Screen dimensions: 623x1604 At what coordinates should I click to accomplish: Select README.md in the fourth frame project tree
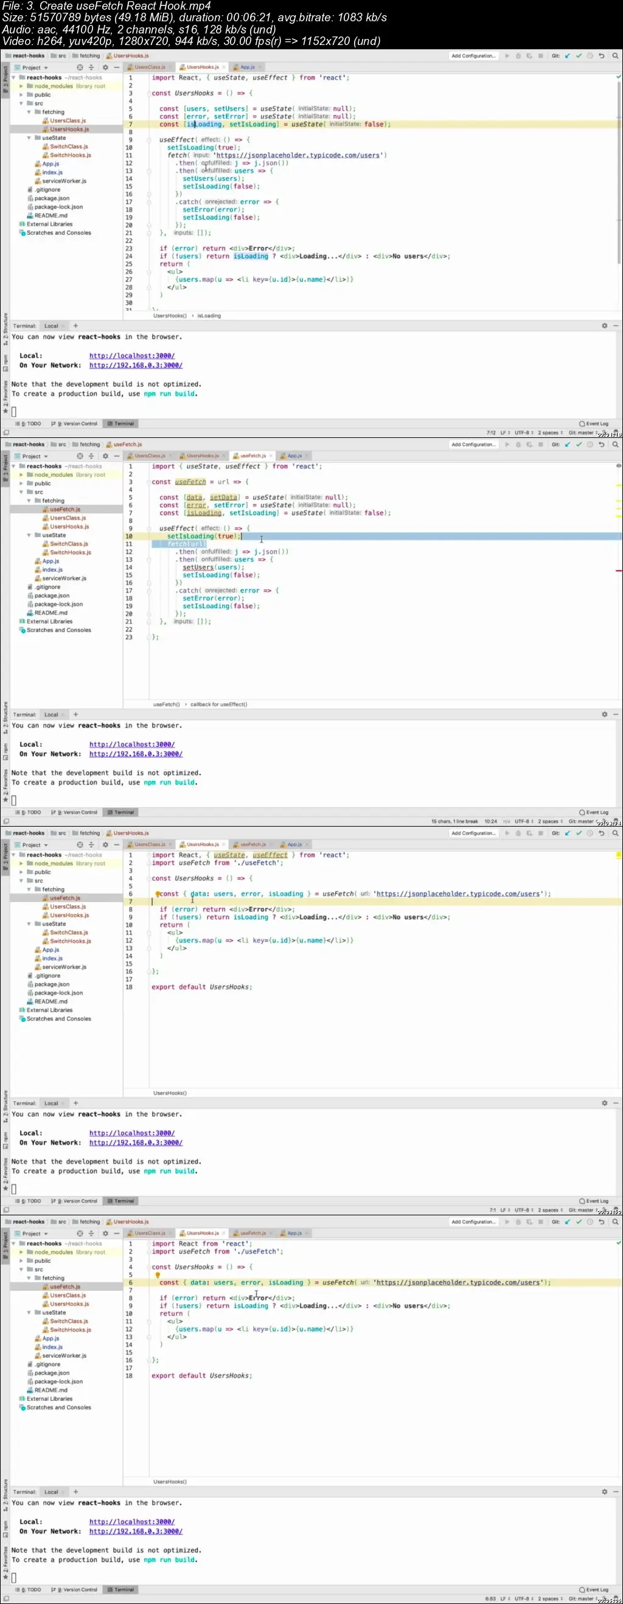[x=47, y=1390]
